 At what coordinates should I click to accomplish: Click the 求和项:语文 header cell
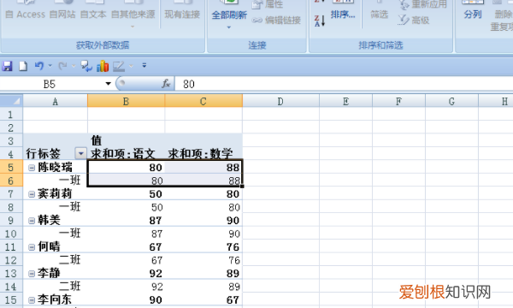(x=126, y=153)
